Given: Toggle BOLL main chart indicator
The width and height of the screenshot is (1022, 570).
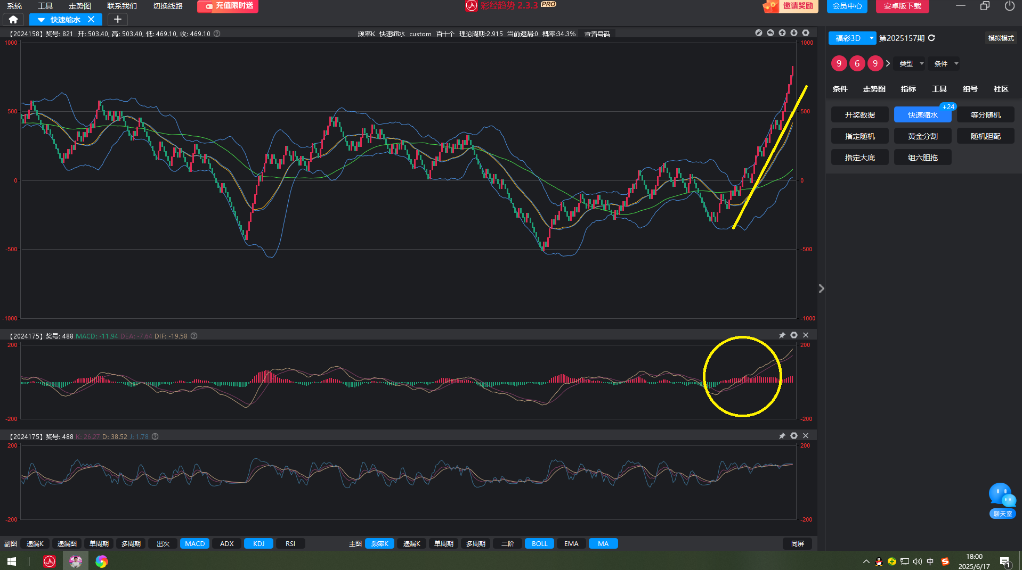Looking at the screenshot, I should tap(539, 543).
